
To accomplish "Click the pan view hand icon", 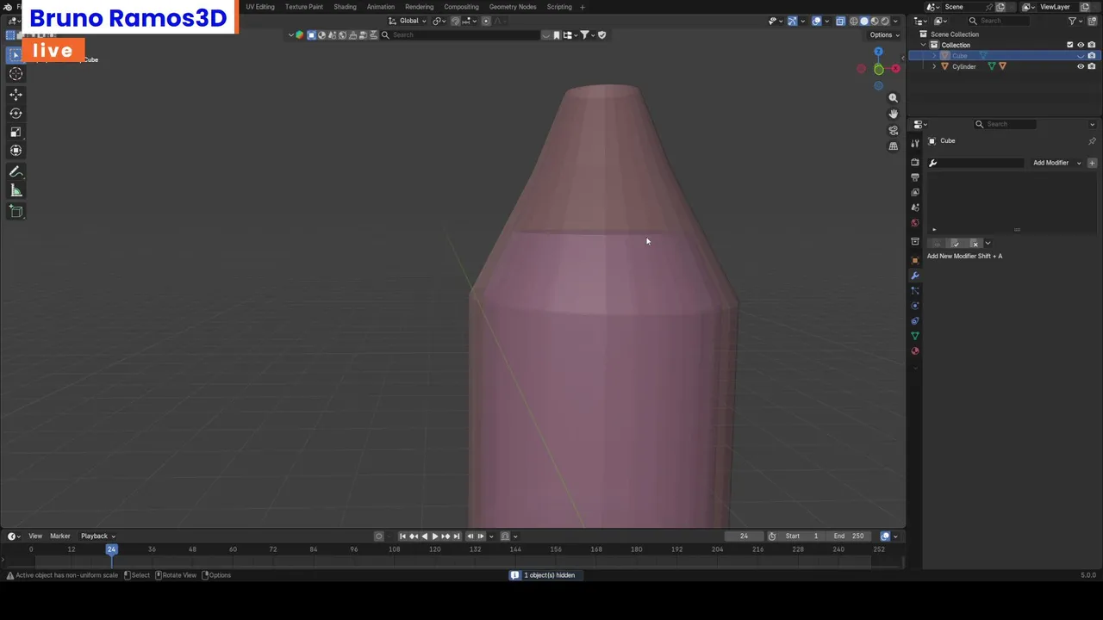I will (893, 114).
